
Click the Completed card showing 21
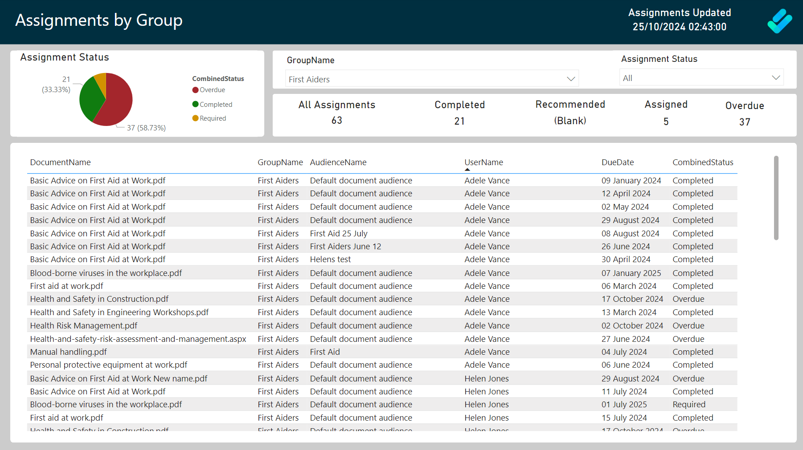tap(459, 113)
